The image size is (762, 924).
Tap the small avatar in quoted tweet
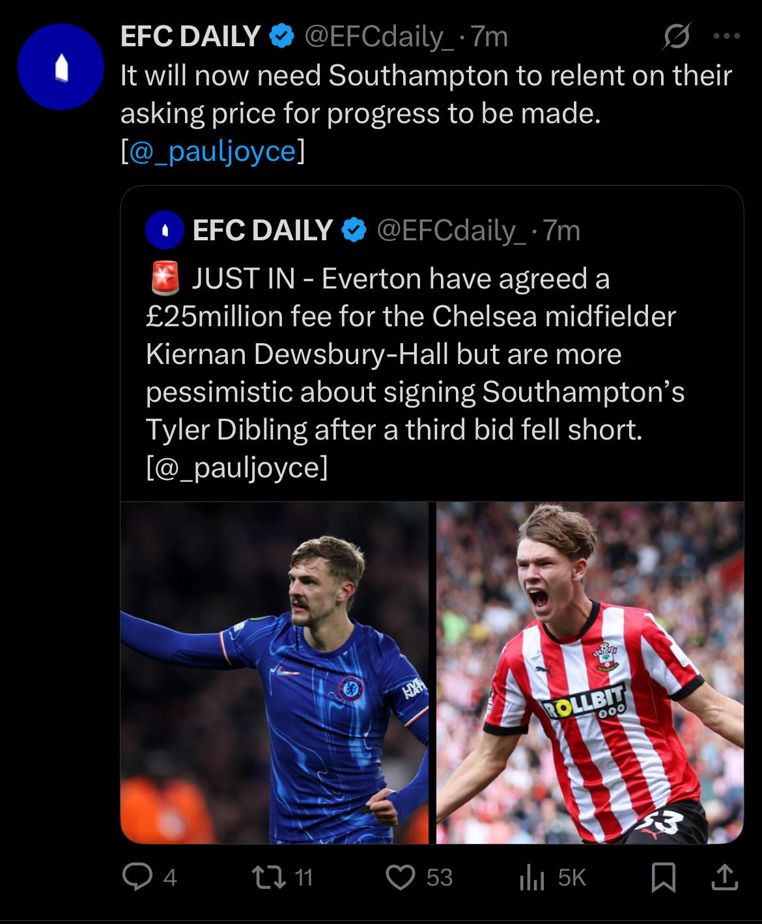click(x=165, y=230)
